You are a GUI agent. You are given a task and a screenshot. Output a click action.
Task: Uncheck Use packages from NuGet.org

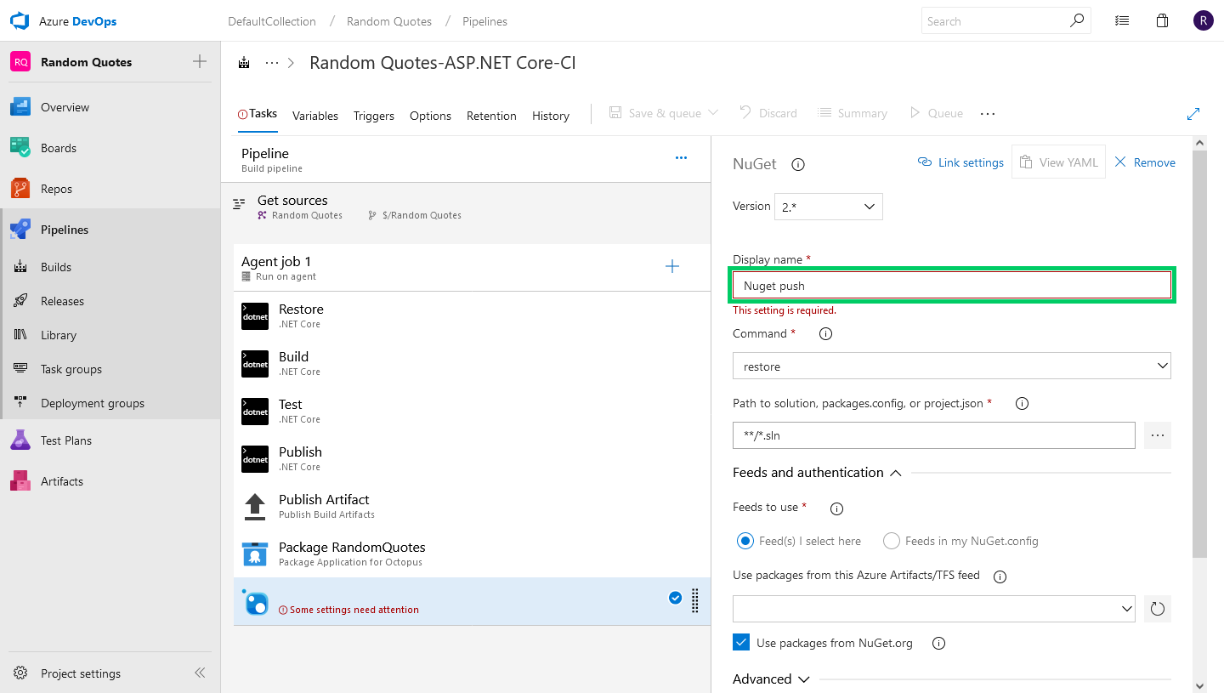tap(741, 643)
